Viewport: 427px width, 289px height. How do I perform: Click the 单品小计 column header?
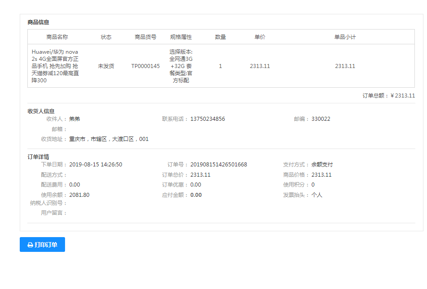coord(344,37)
